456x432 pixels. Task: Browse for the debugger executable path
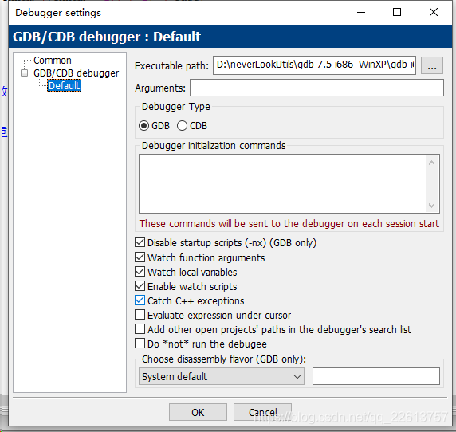click(x=432, y=65)
